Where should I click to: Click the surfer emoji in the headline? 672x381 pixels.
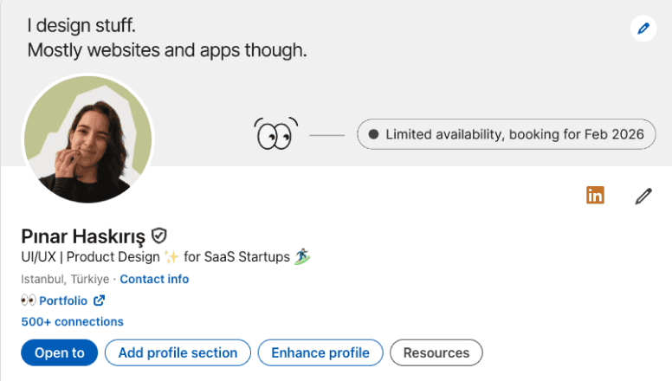pyautogui.click(x=301, y=256)
